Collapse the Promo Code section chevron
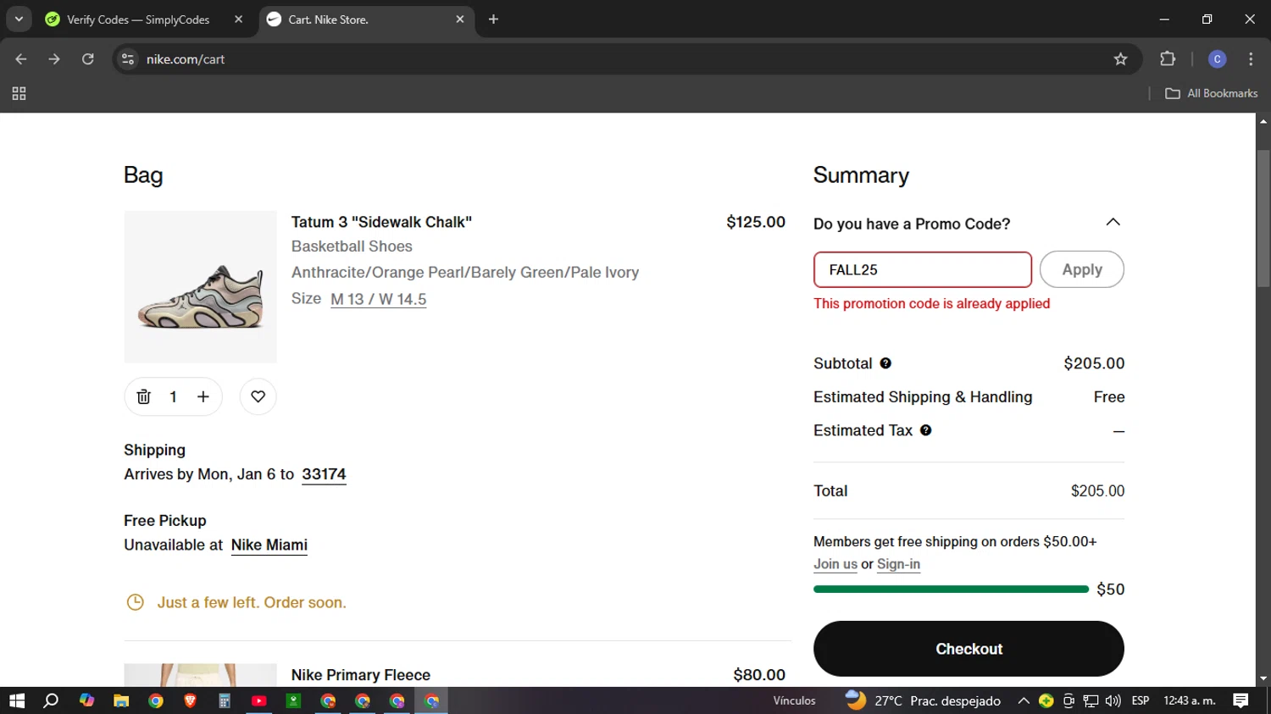The width and height of the screenshot is (1271, 714). pos(1113,223)
